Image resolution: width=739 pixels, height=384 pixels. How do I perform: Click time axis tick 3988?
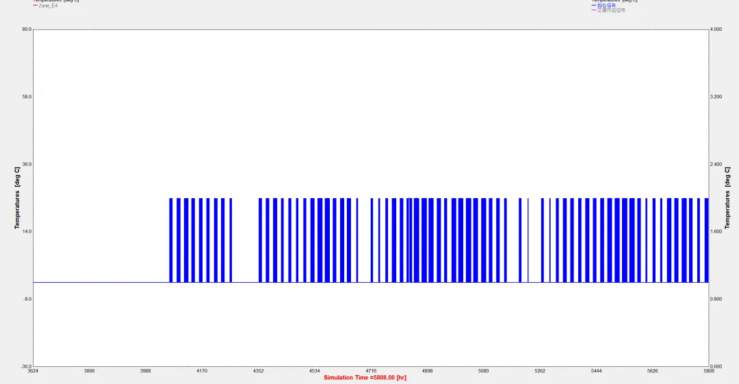pos(146,371)
